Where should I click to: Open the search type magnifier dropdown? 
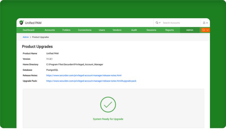(x=158, y=23)
